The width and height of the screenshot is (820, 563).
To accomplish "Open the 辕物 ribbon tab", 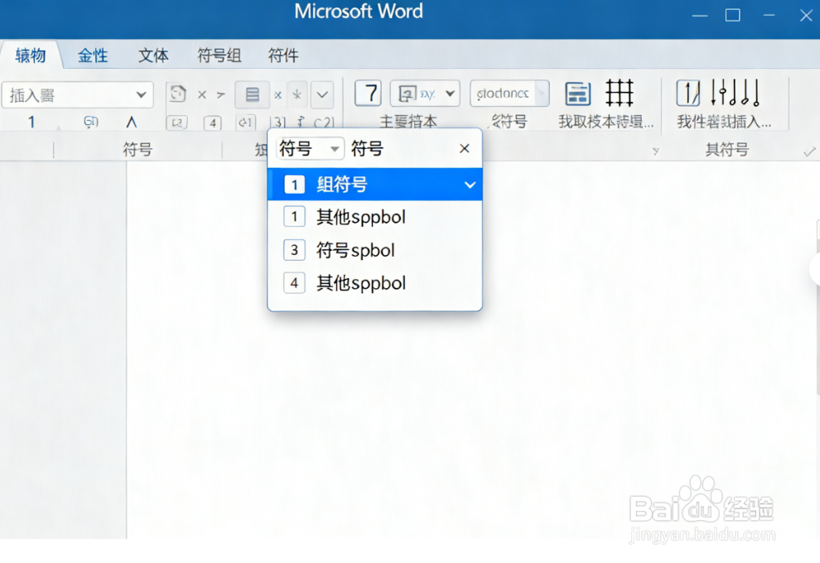I will click(31, 55).
